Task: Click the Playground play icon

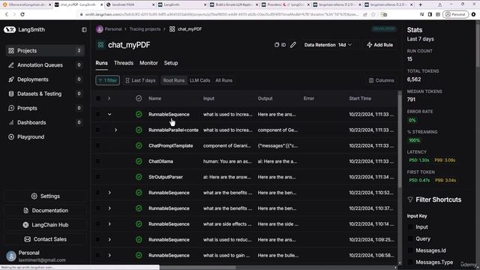Action: pos(11,136)
